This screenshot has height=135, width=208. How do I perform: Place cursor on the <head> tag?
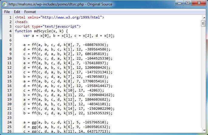(x=21, y=22)
